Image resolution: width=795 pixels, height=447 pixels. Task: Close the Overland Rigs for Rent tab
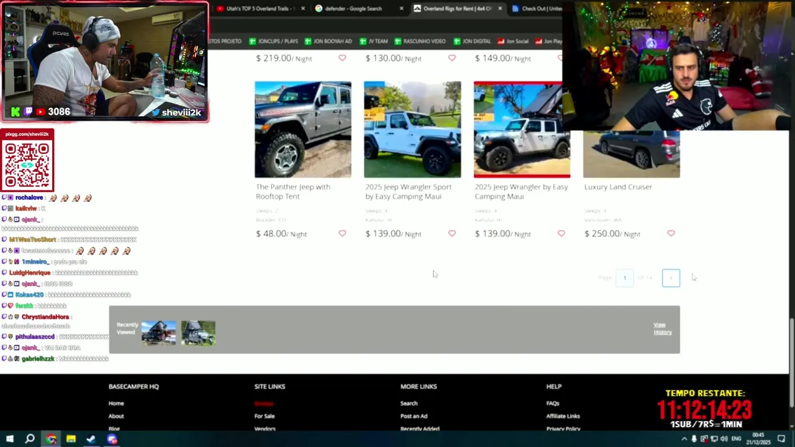[499, 9]
